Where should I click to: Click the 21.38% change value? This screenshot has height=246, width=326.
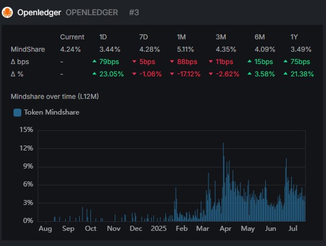302,74
